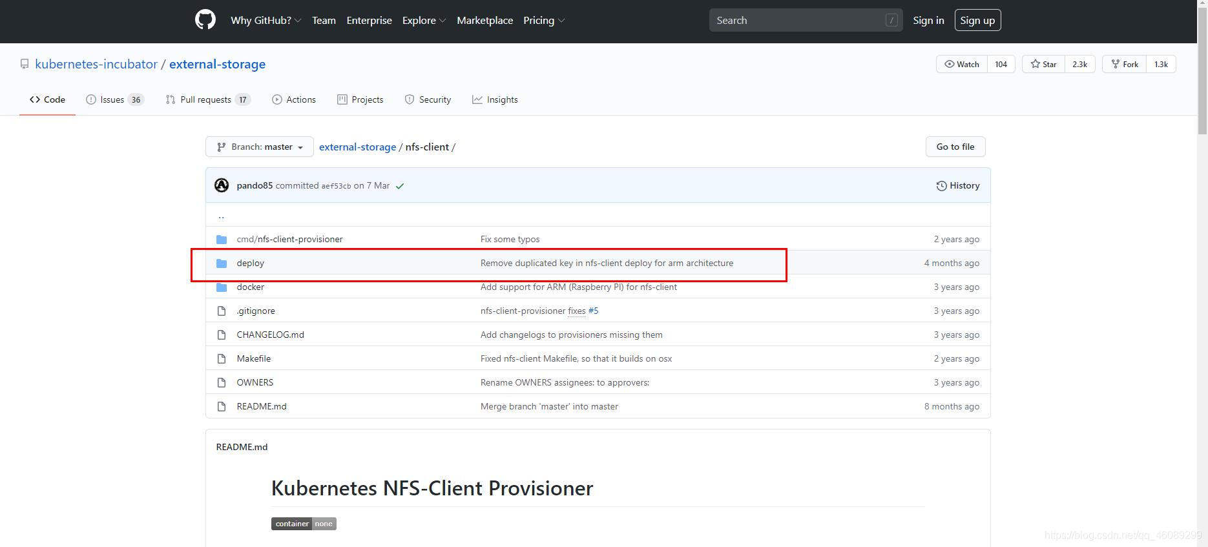Click the folder icon beside cmd/nfs-client-provisioner
The width and height of the screenshot is (1208, 547).
(222, 239)
